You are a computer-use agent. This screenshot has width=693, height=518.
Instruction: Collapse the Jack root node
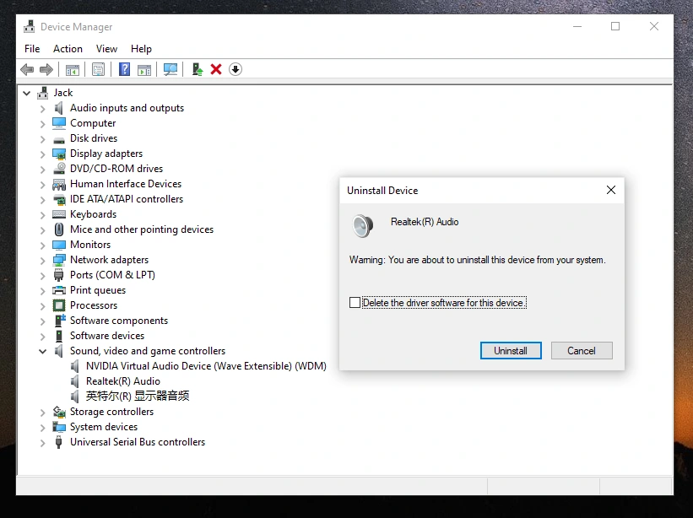click(27, 93)
